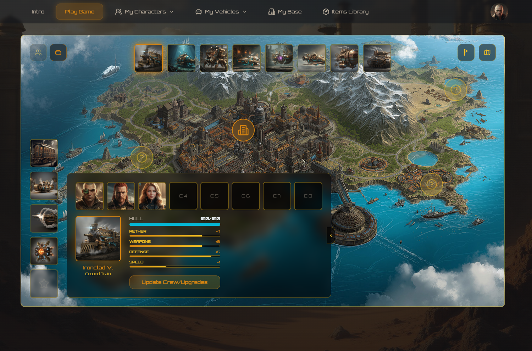Open the Items Library menu

(x=346, y=12)
